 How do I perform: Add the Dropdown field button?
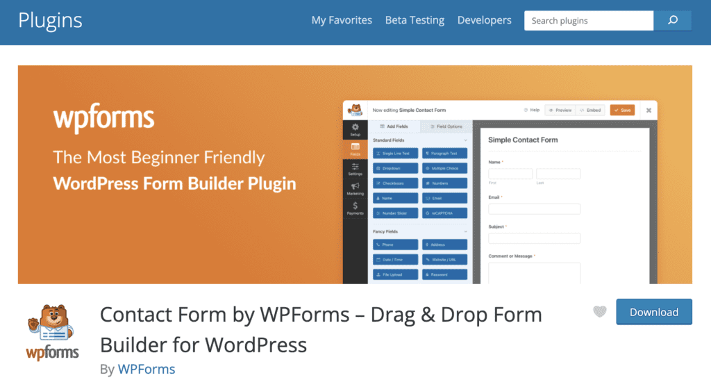pyautogui.click(x=396, y=168)
